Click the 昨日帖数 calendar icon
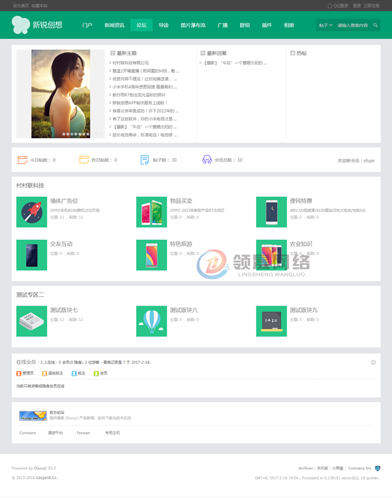 pyautogui.click(x=84, y=159)
